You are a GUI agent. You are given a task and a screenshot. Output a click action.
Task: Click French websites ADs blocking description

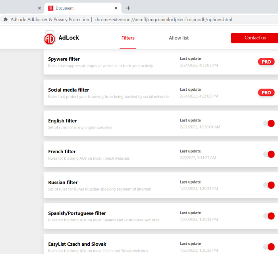click(89, 158)
